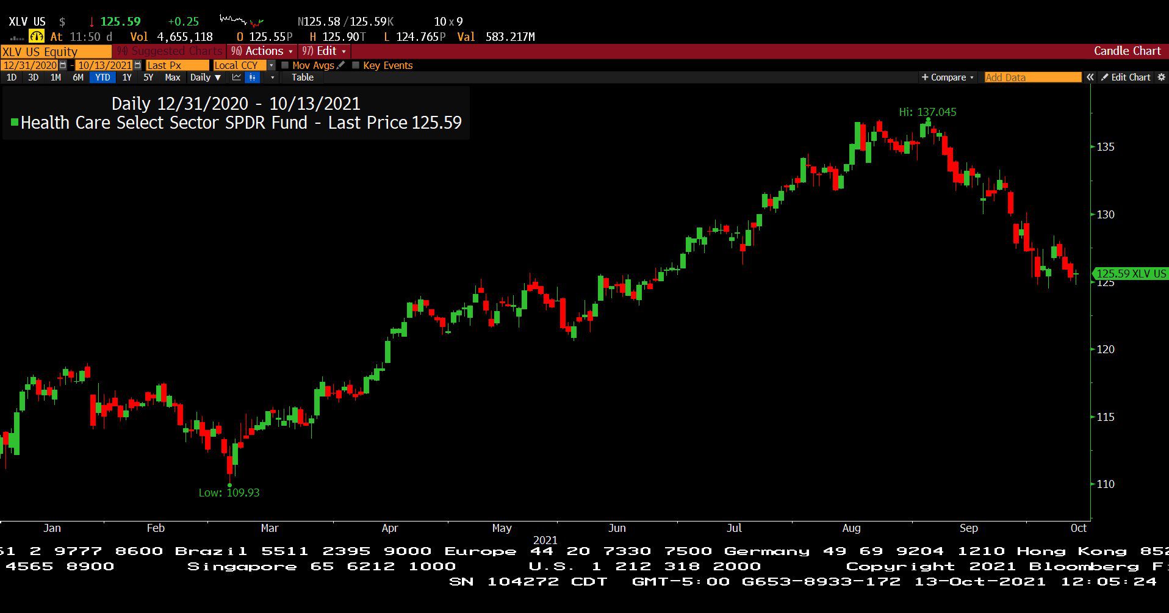Viewport: 1169px width, 613px height.
Task: Switch to Table view
Action: (x=303, y=77)
